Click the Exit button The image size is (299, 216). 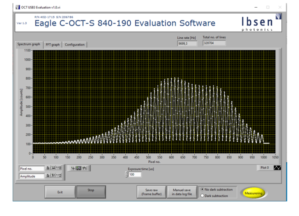click(60, 192)
